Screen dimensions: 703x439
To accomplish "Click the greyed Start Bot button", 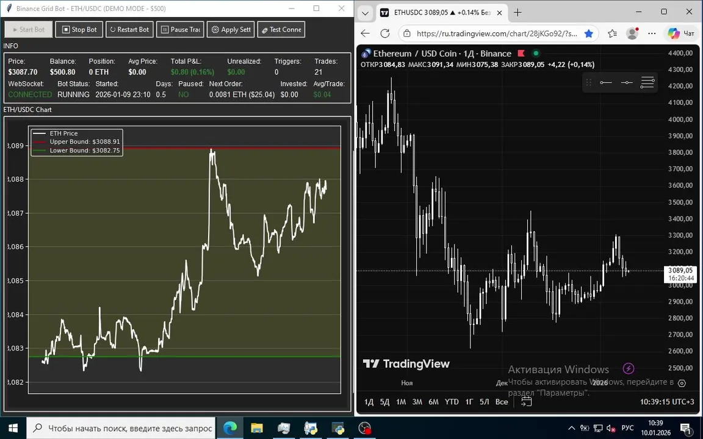I will tap(29, 29).
